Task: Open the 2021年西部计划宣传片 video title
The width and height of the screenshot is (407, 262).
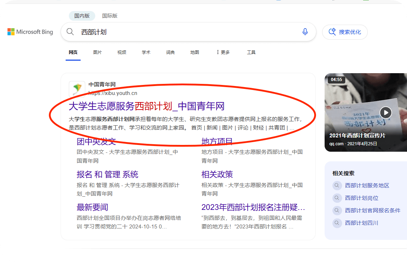Action: coord(357,136)
